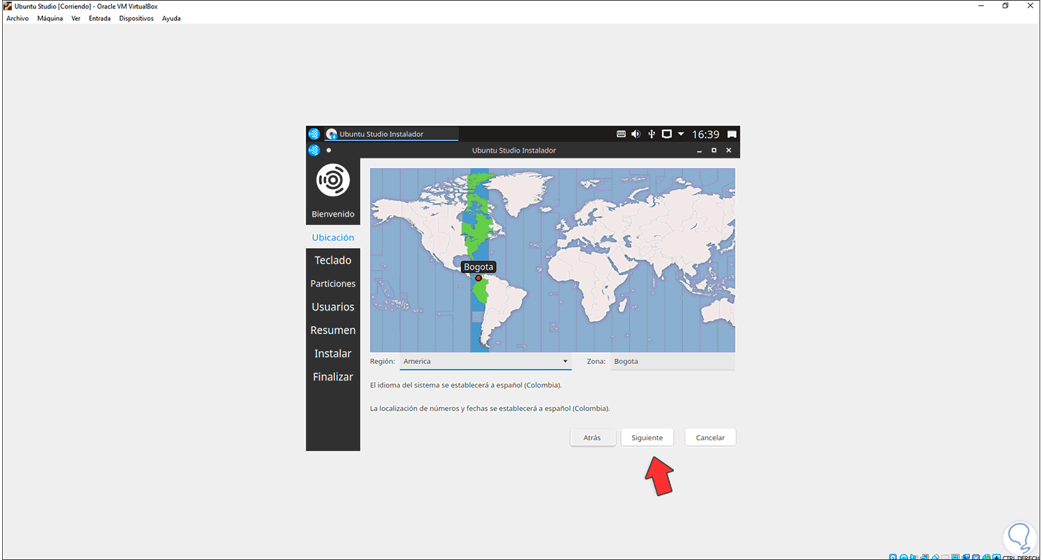
Task: Maximize the Ubuntu Studio Instalador window
Action: click(713, 150)
